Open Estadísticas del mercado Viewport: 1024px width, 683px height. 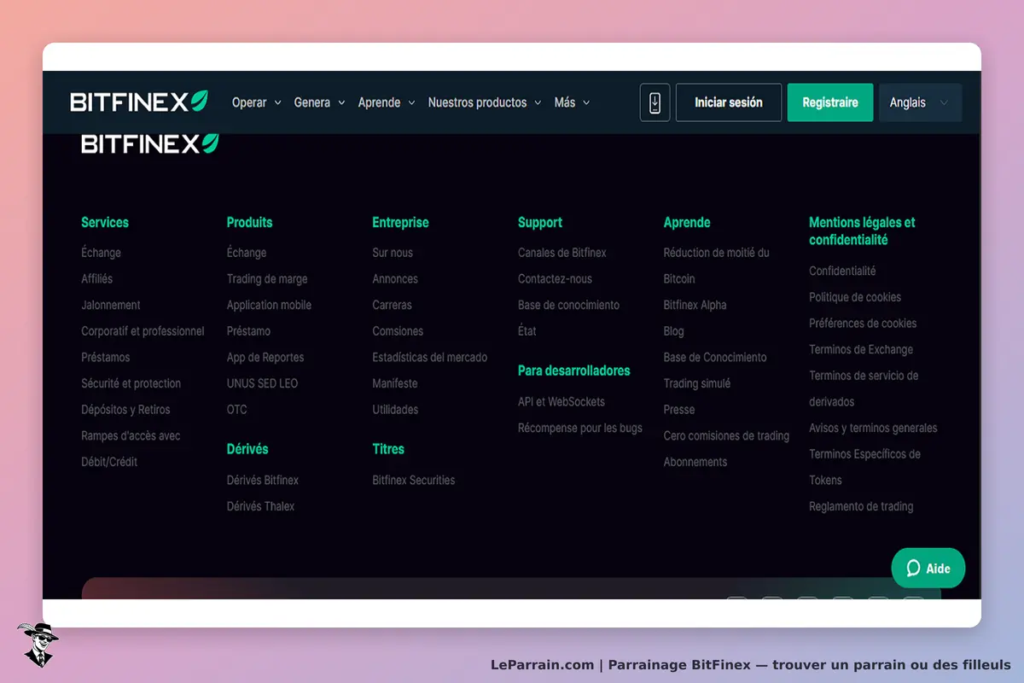pyautogui.click(x=430, y=358)
